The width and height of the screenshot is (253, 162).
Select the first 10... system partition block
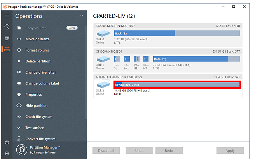tap(117, 59)
